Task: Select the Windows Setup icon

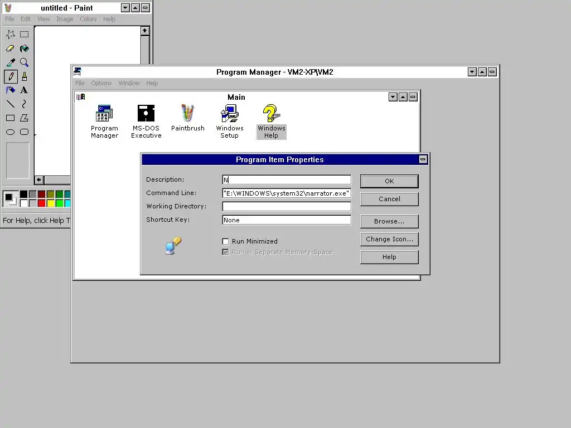Action: (229, 121)
